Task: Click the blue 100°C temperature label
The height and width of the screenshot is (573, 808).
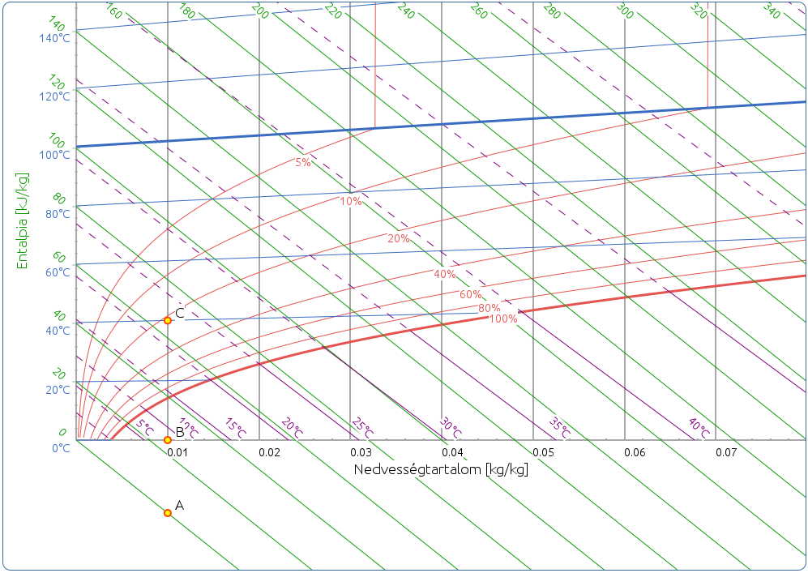Action: click(x=54, y=155)
